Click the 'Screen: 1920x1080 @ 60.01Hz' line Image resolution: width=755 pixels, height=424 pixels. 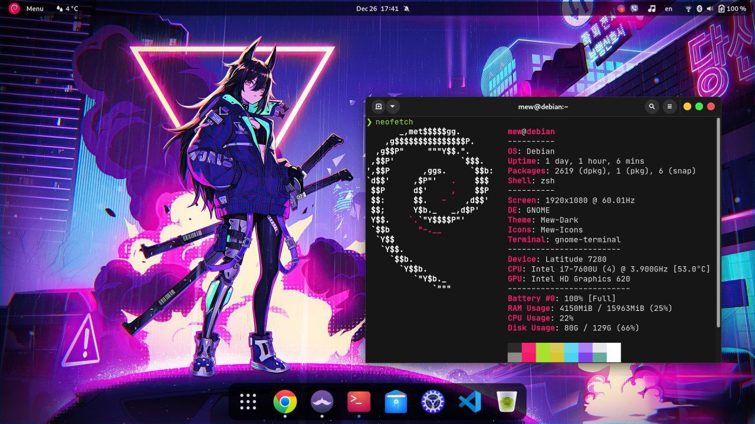(x=571, y=200)
